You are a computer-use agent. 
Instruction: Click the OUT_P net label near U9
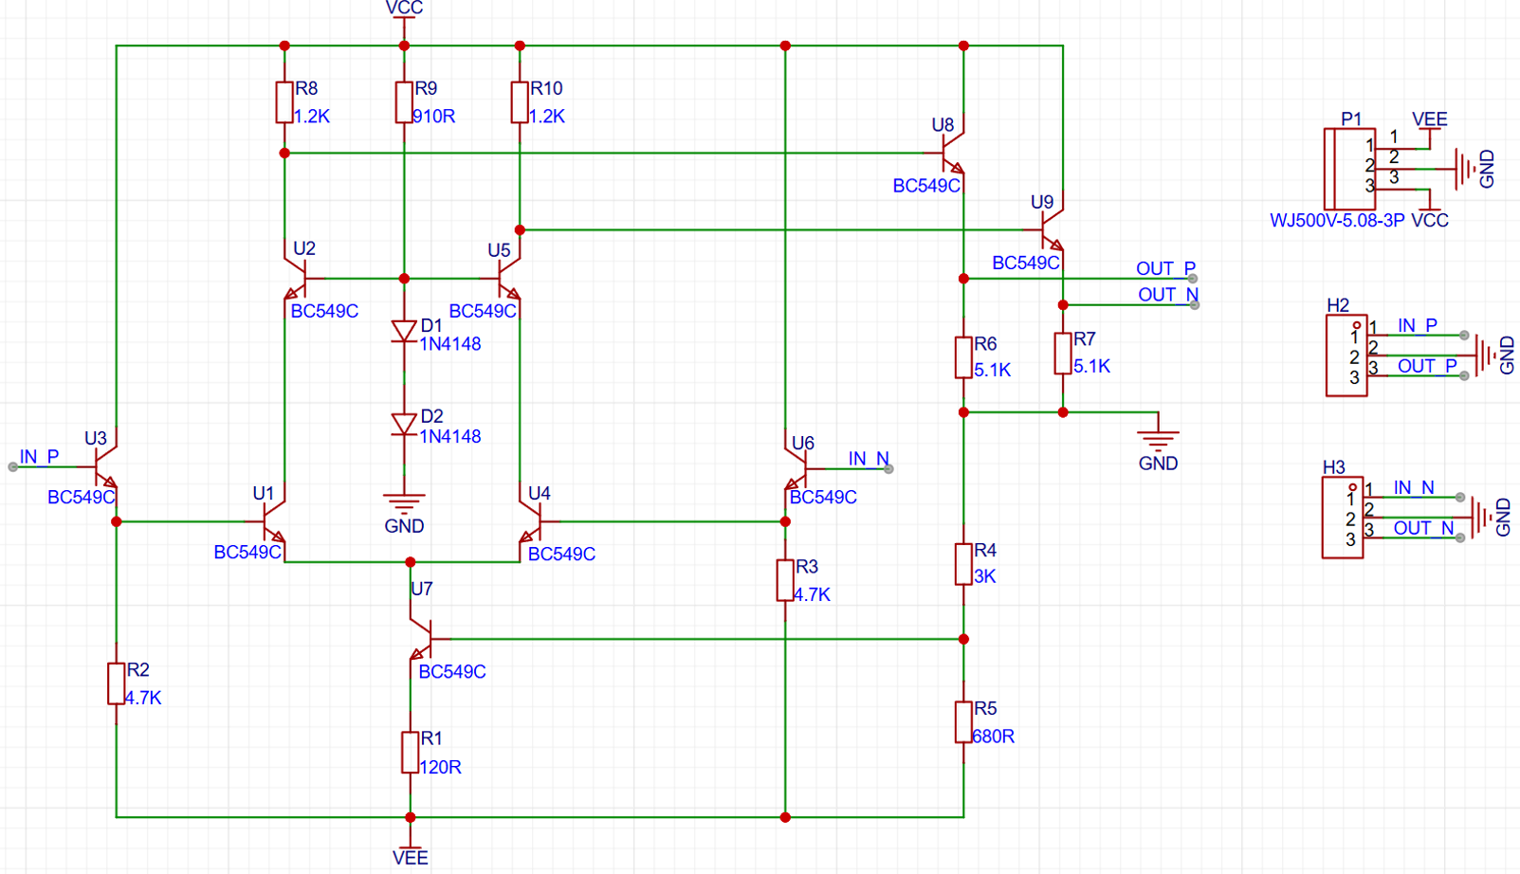point(1165,268)
